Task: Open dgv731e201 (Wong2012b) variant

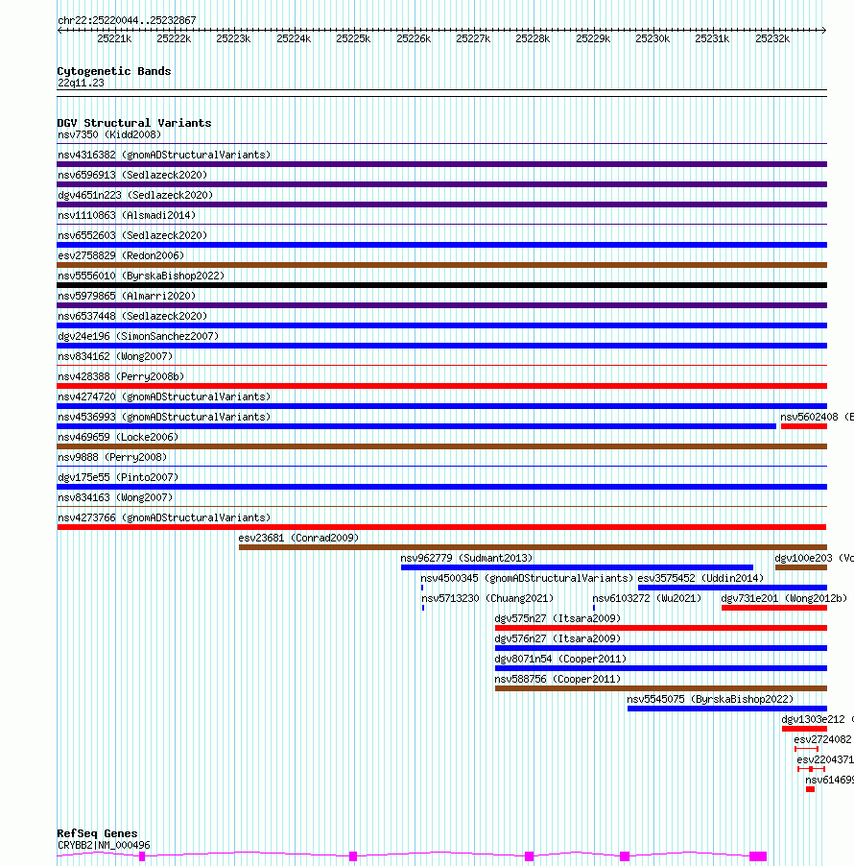Action: click(x=784, y=598)
